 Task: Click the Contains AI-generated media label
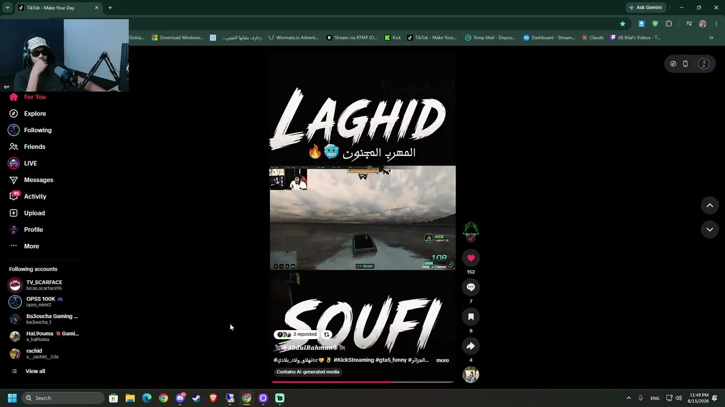pyautogui.click(x=308, y=372)
